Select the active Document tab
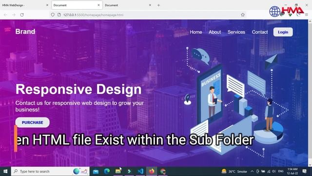Image resolution: width=312 pixels, height=176 pixels. tap(77, 5)
